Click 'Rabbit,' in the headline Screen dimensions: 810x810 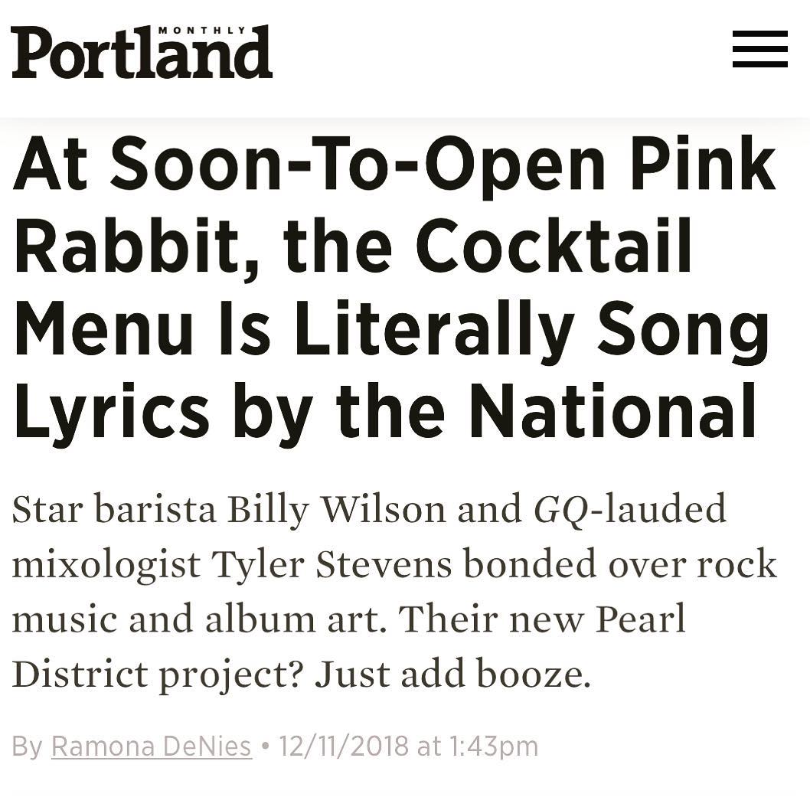137,247
